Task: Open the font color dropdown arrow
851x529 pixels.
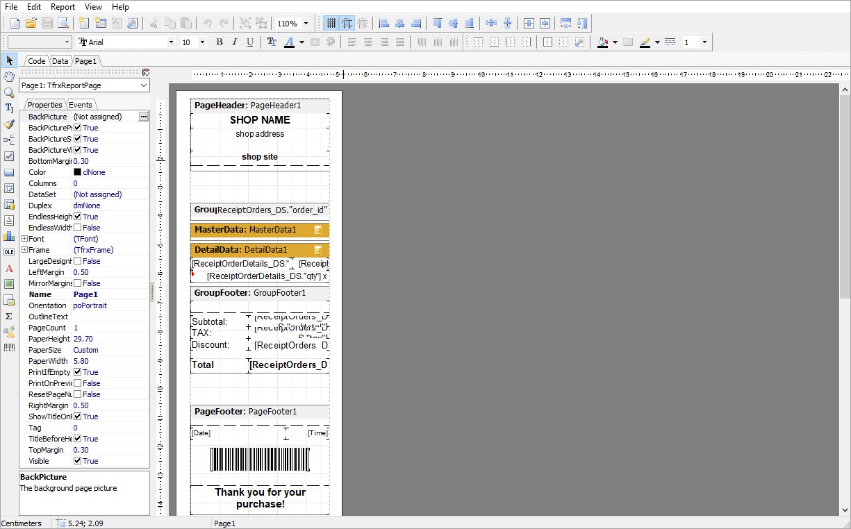Action: [x=301, y=42]
